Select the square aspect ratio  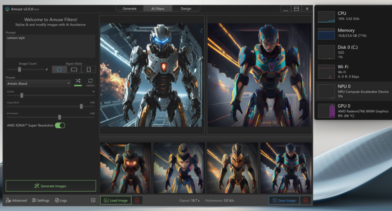59,69
